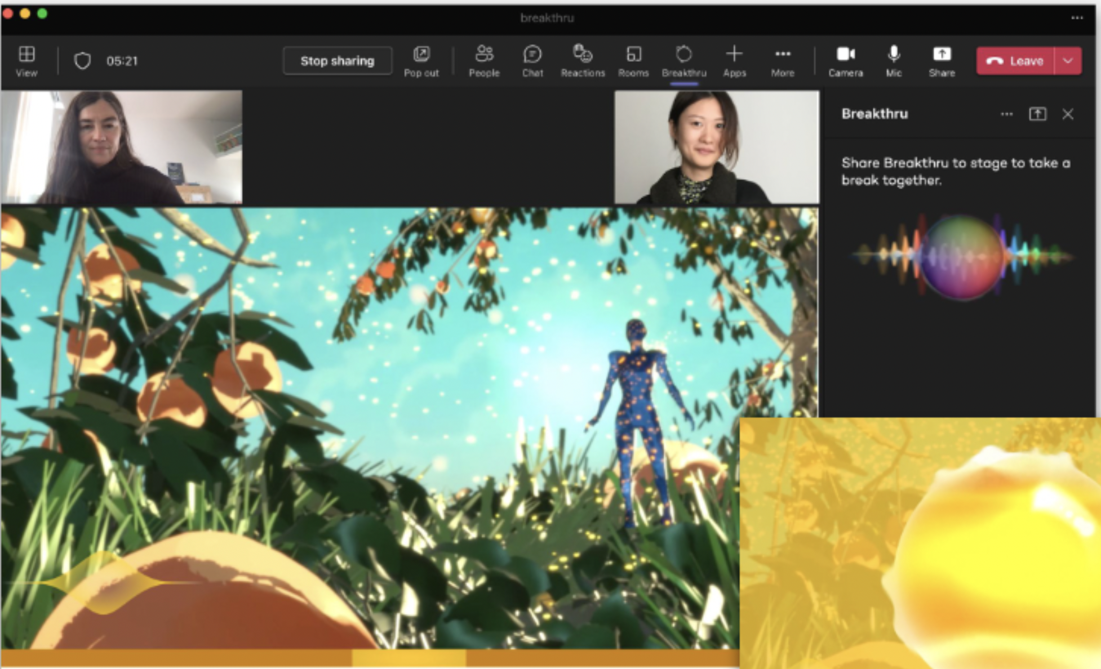Viewport: 1101px width, 669px height.
Task: Click the title bar ellipsis menu
Action: pos(1077,18)
